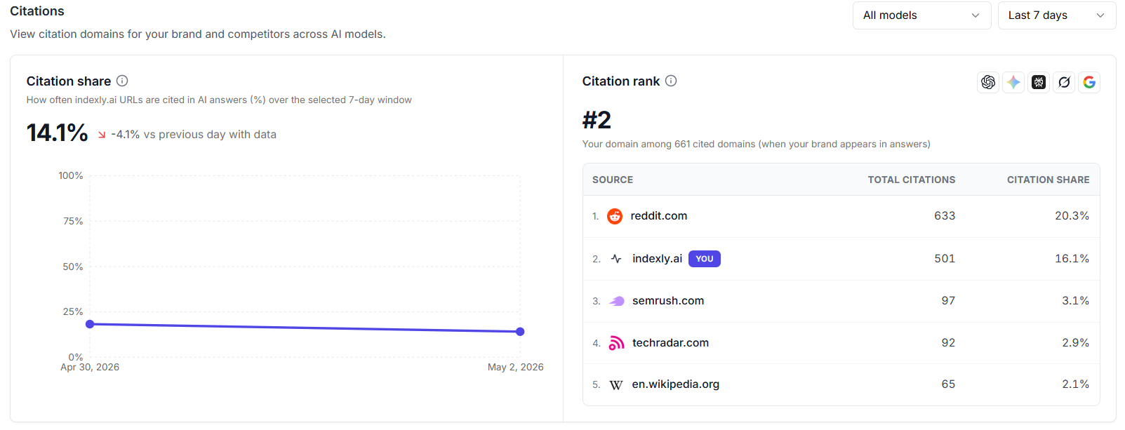The image size is (1125, 430).
Task: Click the 14.1% citation share figure
Action: [x=58, y=133]
